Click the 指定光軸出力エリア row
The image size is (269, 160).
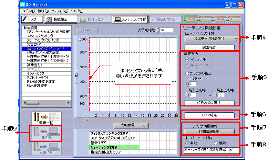pos(133,152)
